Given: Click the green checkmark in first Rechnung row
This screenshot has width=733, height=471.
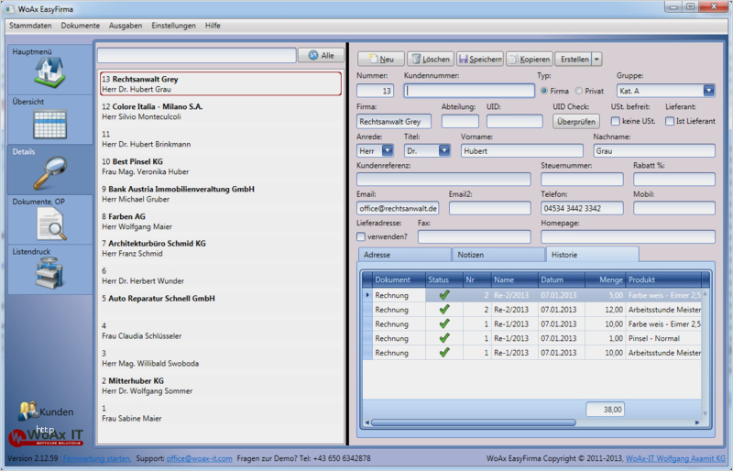Looking at the screenshot, I should click(444, 295).
